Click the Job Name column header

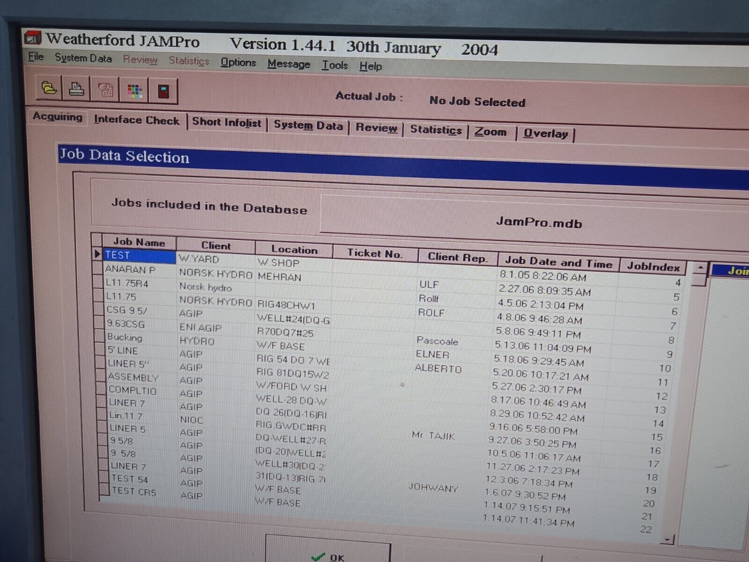click(139, 243)
